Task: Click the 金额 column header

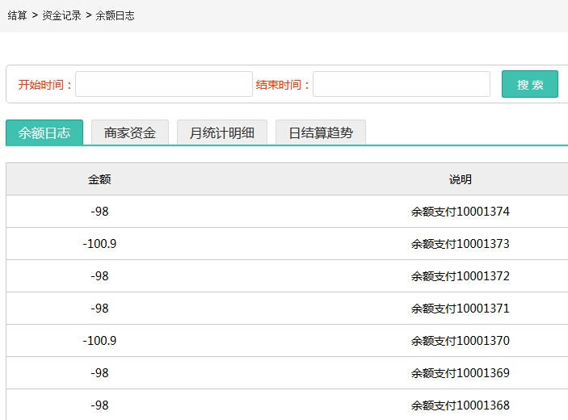Action: 99,179
